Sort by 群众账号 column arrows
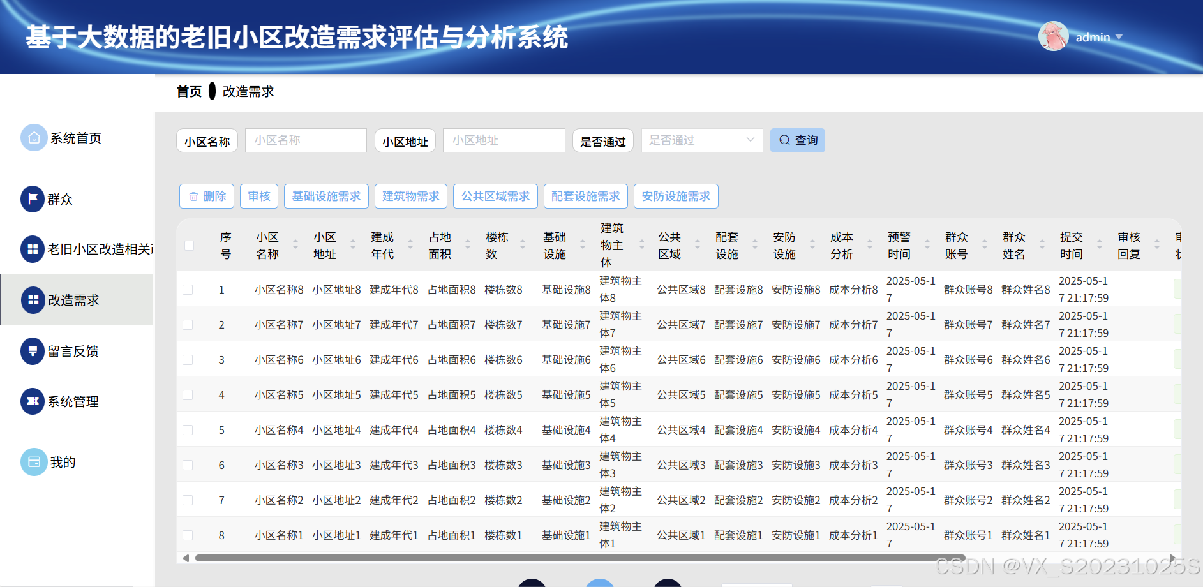 click(x=985, y=244)
